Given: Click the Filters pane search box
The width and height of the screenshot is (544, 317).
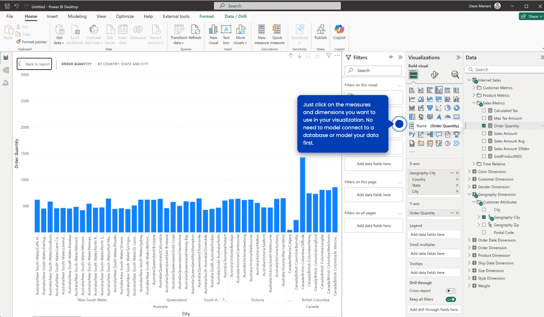Looking at the screenshot, I should coord(373,70).
